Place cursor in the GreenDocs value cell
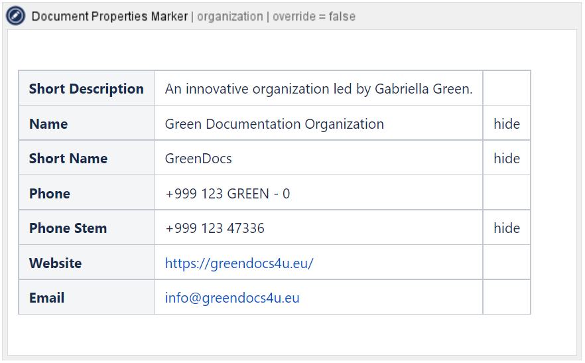This screenshot has height=363, width=585. click(x=198, y=159)
